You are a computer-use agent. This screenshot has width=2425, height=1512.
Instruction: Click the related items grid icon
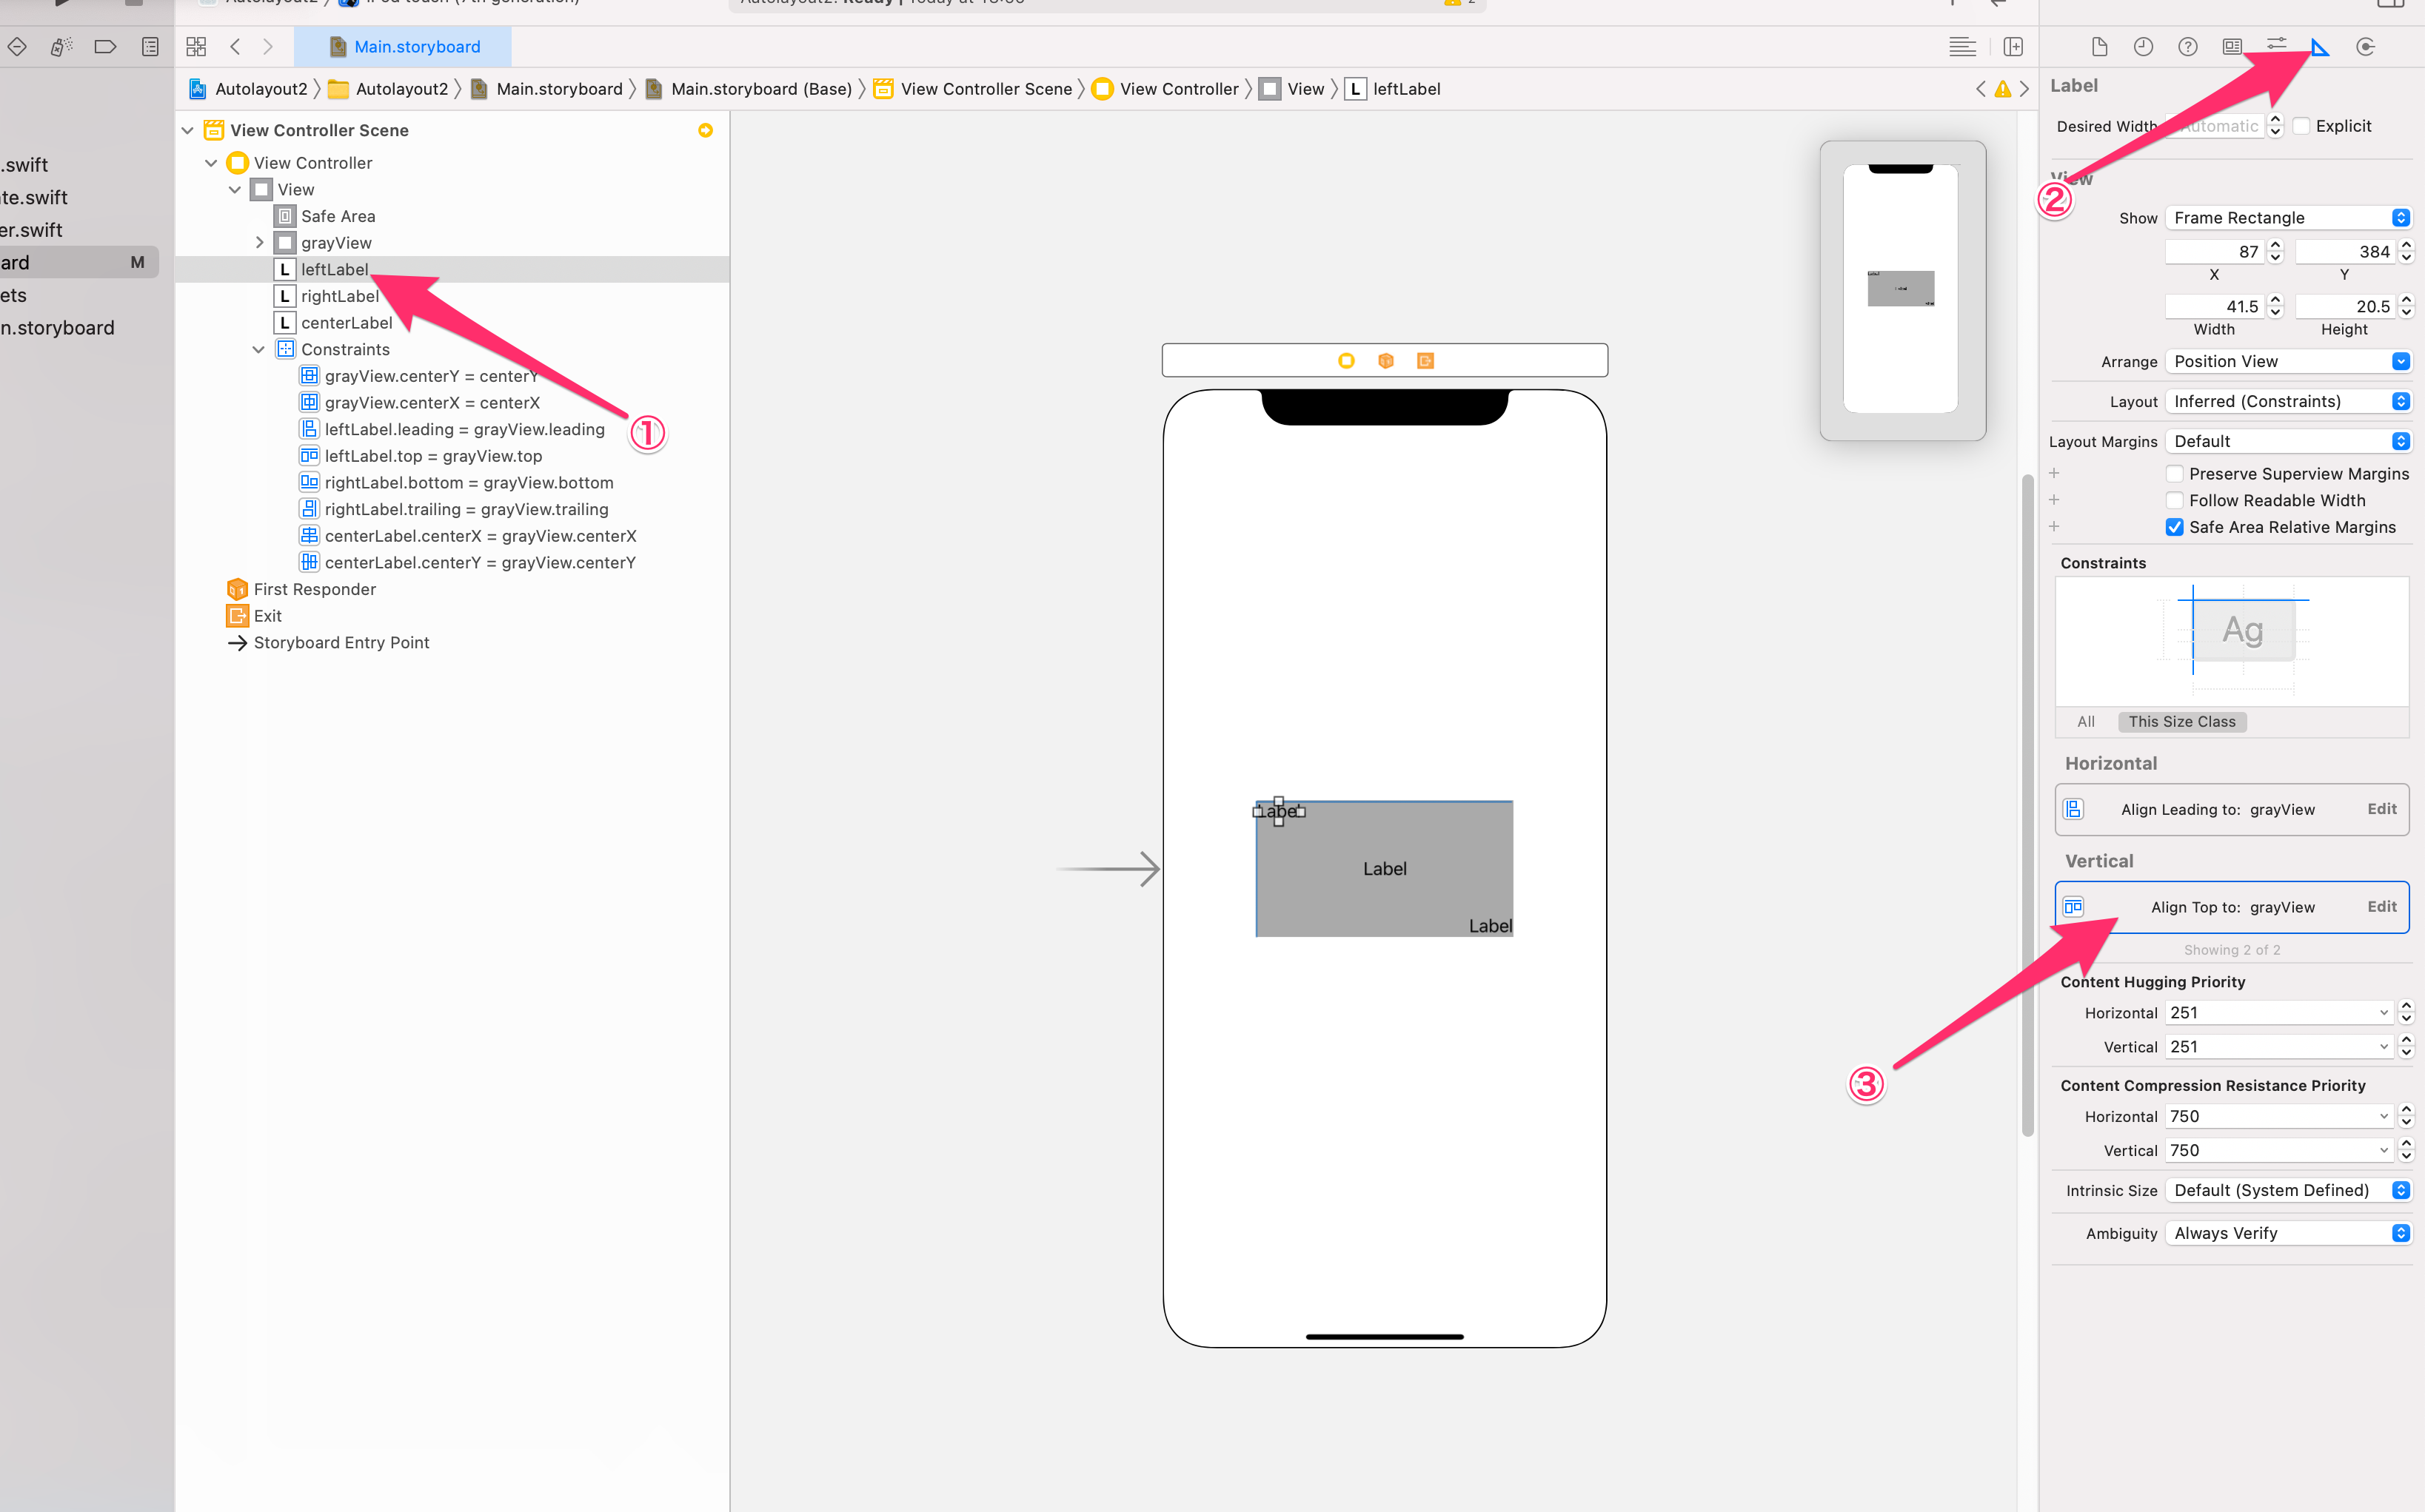(x=196, y=47)
